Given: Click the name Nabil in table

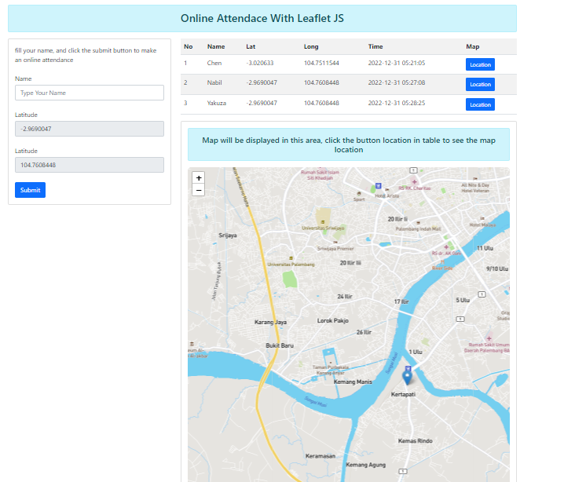Looking at the screenshot, I should (214, 82).
